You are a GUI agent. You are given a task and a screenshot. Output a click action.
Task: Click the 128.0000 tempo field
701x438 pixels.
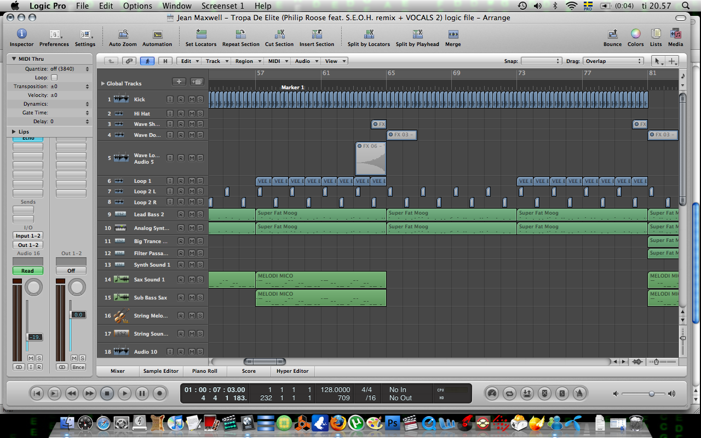[x=335, y=390]
